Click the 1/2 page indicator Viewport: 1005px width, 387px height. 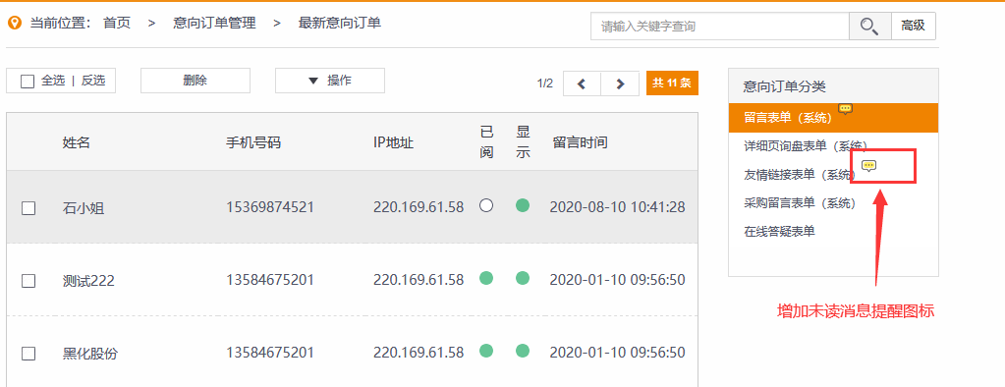pyautogui.click(x=545, y=83)
